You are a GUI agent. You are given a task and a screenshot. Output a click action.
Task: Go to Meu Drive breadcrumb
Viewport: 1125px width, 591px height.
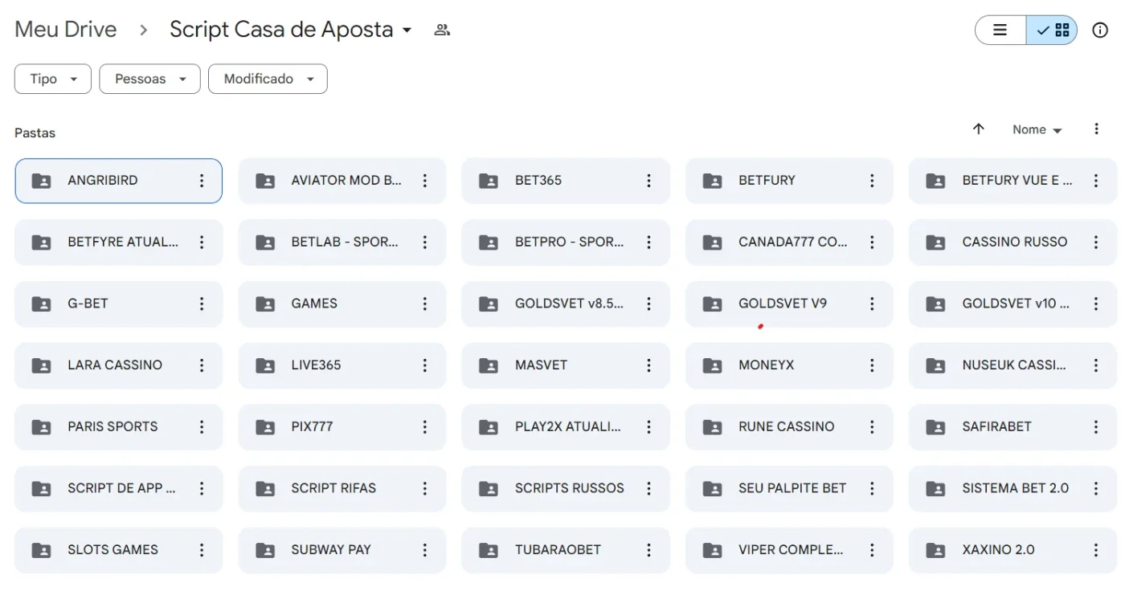tap(66, 31)
